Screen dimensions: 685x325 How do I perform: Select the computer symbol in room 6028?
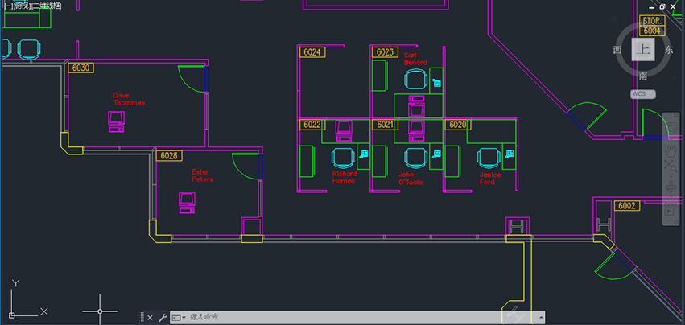[186, 202]
